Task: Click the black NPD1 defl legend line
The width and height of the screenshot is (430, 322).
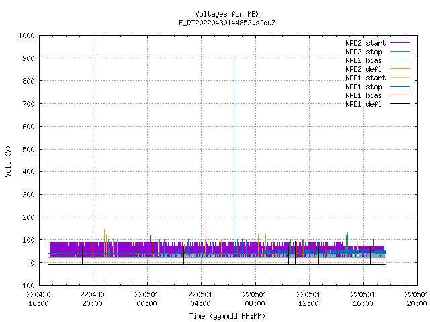Action: click(400, 104)
